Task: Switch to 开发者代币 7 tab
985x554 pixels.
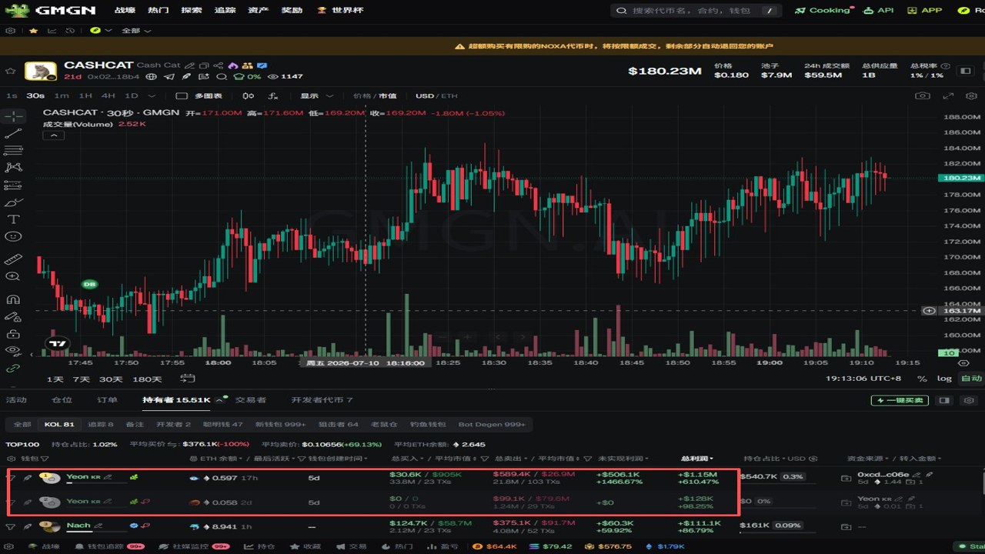Action: coord(322,400)
